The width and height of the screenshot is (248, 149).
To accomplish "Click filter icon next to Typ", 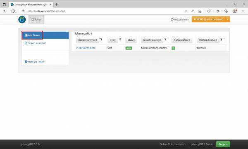I will click(120, 40).
